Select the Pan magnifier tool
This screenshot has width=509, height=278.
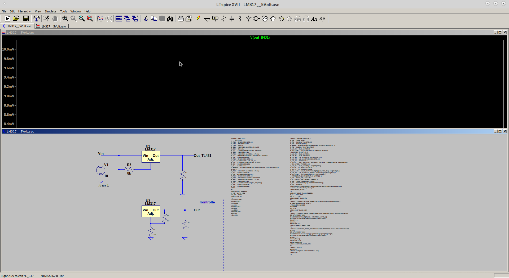coord(73,19)
